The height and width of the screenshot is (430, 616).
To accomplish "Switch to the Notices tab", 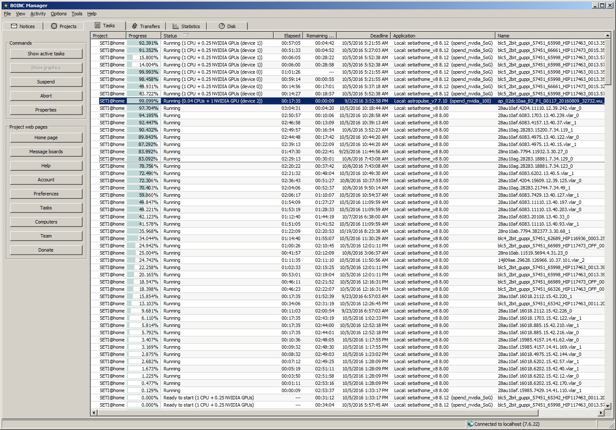I will point(23,26).
